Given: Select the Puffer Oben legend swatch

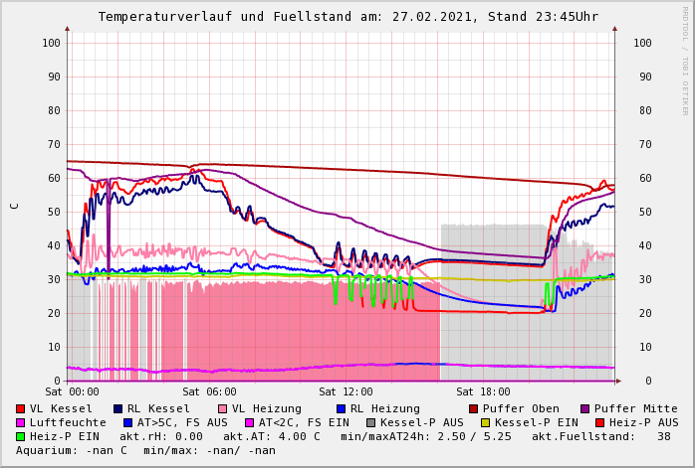Looking at the screenshot, I should [x=473, y=408].
